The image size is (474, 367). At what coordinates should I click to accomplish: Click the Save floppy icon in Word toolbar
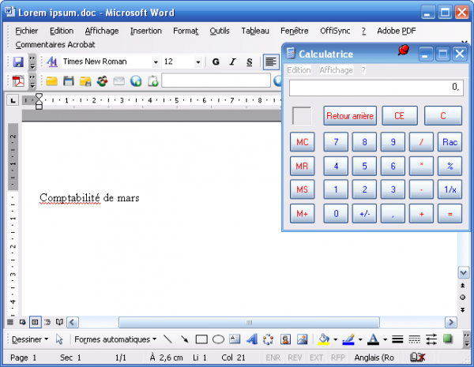[x=18, y=62]
